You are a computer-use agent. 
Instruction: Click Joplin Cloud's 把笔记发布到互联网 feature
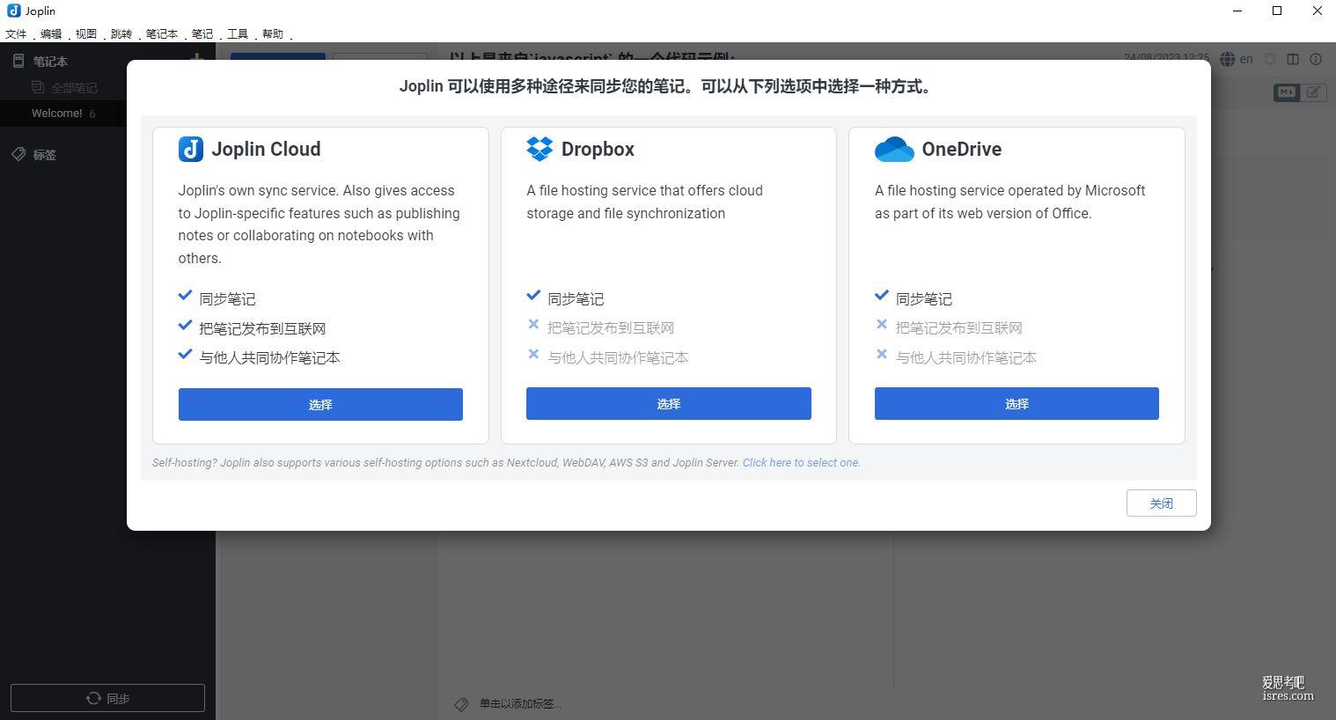(262, 328)
